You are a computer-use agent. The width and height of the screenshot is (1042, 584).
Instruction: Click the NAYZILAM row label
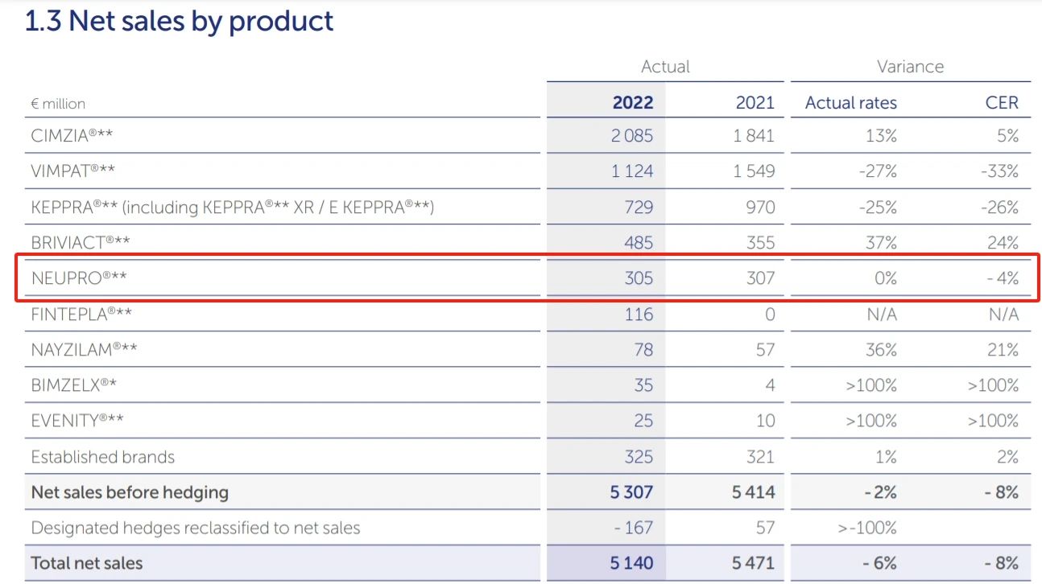(x=84, y=349)
